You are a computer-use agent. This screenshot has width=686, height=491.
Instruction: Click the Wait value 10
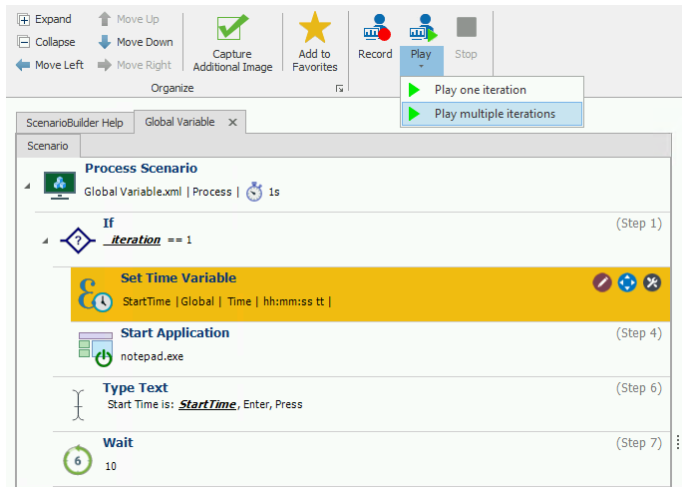[111, 466]
